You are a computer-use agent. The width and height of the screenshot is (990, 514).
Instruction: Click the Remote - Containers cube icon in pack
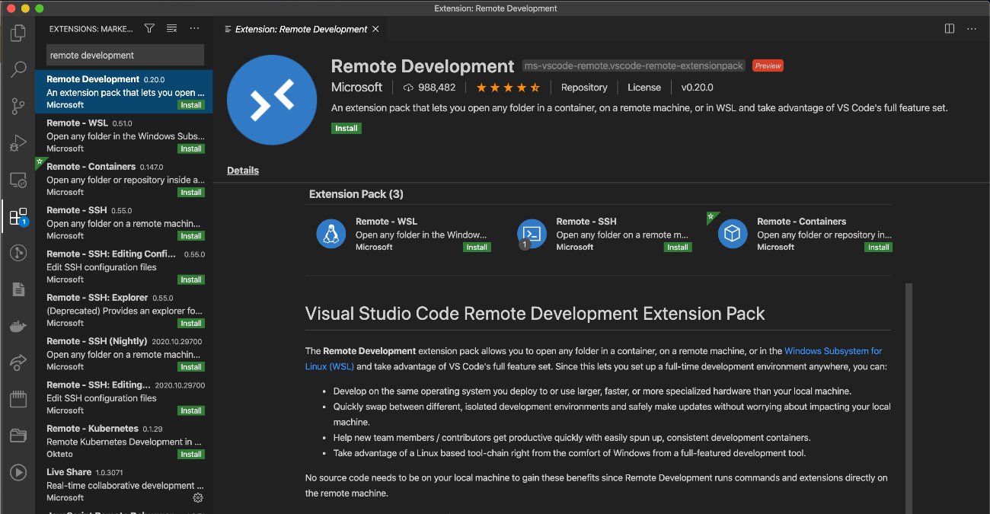pos(733,234)
